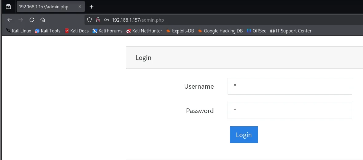The width and height of the screenshot is (363, 160).
Task: Open the Kali Tools bookmark
Action: pyautogui.click(x=47, y=31)
